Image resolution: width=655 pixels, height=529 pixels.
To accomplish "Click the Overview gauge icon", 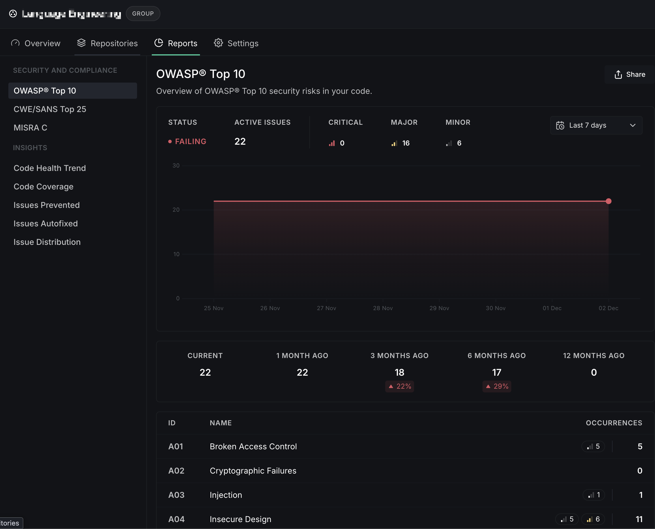I will (15, 43).
